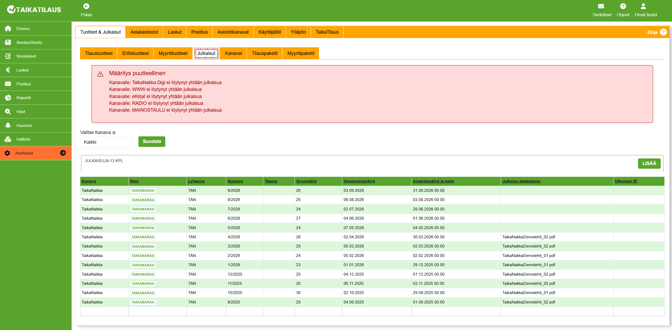Click the Laskut euro icon

(8, 70)
